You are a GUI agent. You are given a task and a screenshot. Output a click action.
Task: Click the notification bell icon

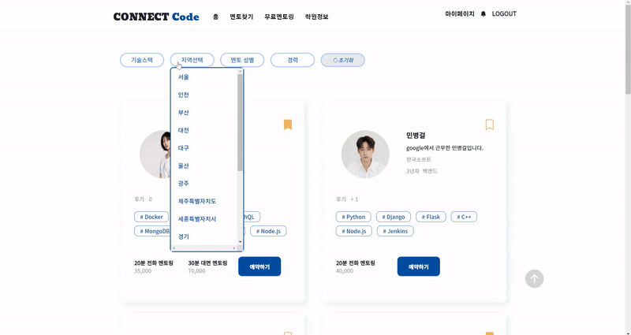click(x=484, y=14)
